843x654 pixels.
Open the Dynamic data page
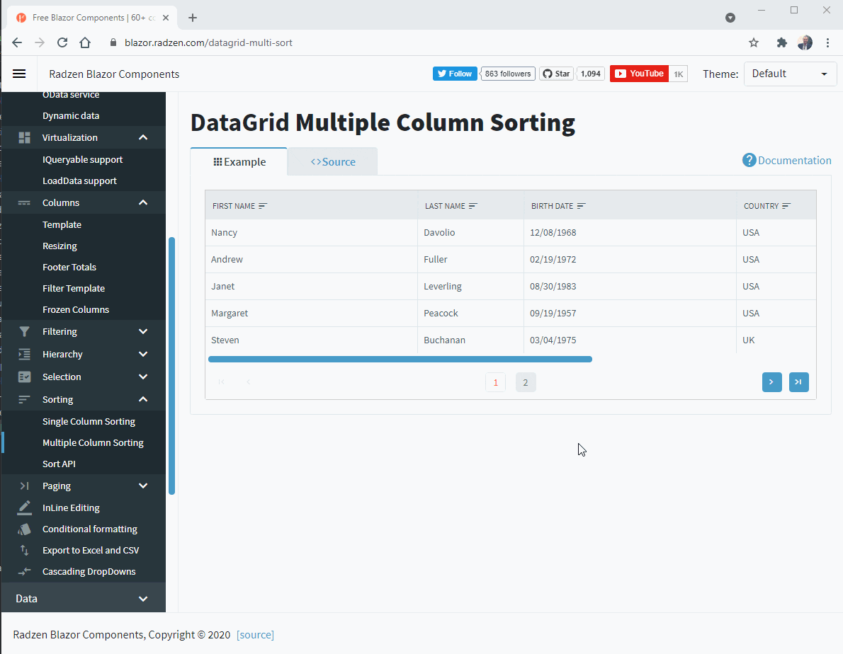pyautogui.click(x=71, y=116)
